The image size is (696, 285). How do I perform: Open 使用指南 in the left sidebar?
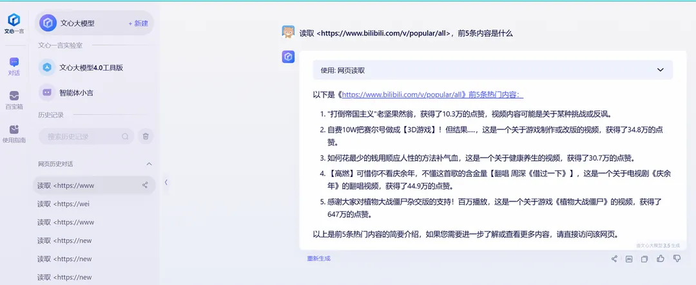[14, 134]
